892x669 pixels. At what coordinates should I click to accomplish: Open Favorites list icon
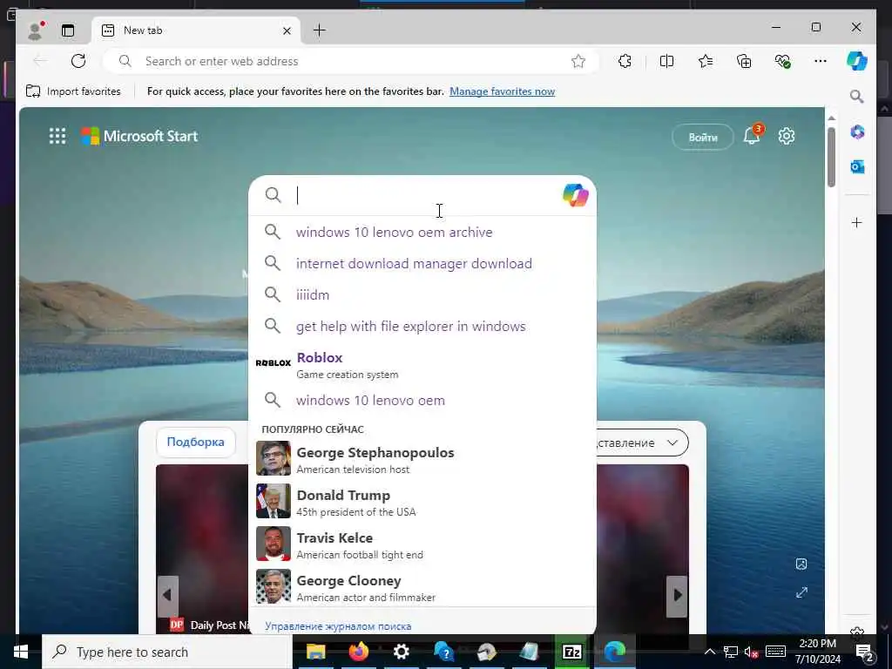tap(706, 61)
